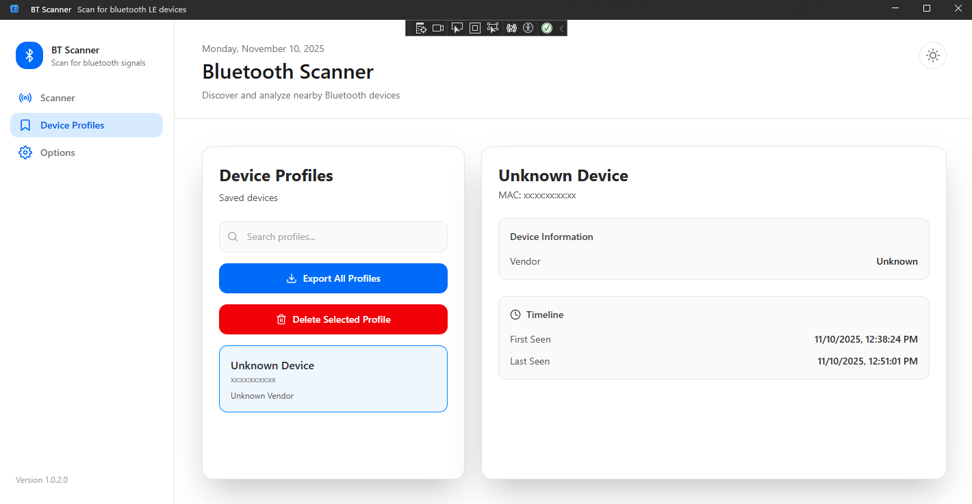
Task: Click the red Delete Selected Profile button
Action: [x=333, y=319]
